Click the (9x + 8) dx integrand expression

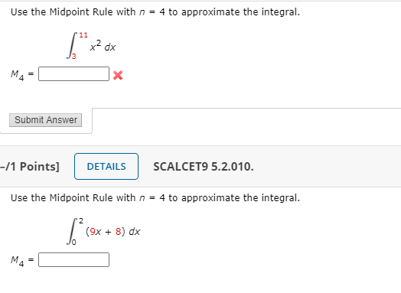113,232
